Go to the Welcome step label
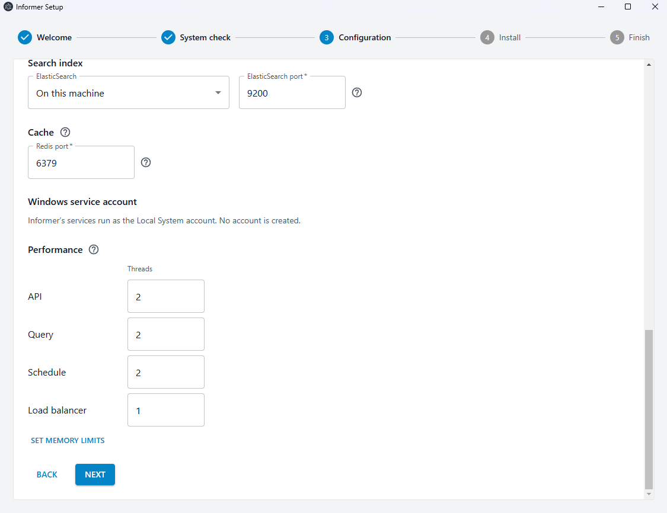 (x=54, y=37)
